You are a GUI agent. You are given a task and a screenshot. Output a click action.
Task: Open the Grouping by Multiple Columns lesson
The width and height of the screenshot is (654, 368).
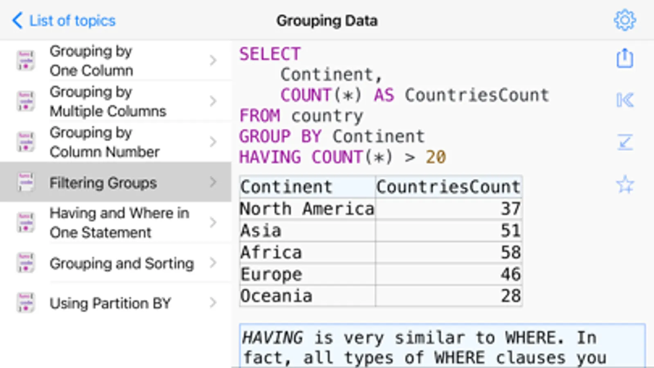(x=108, y=101)
